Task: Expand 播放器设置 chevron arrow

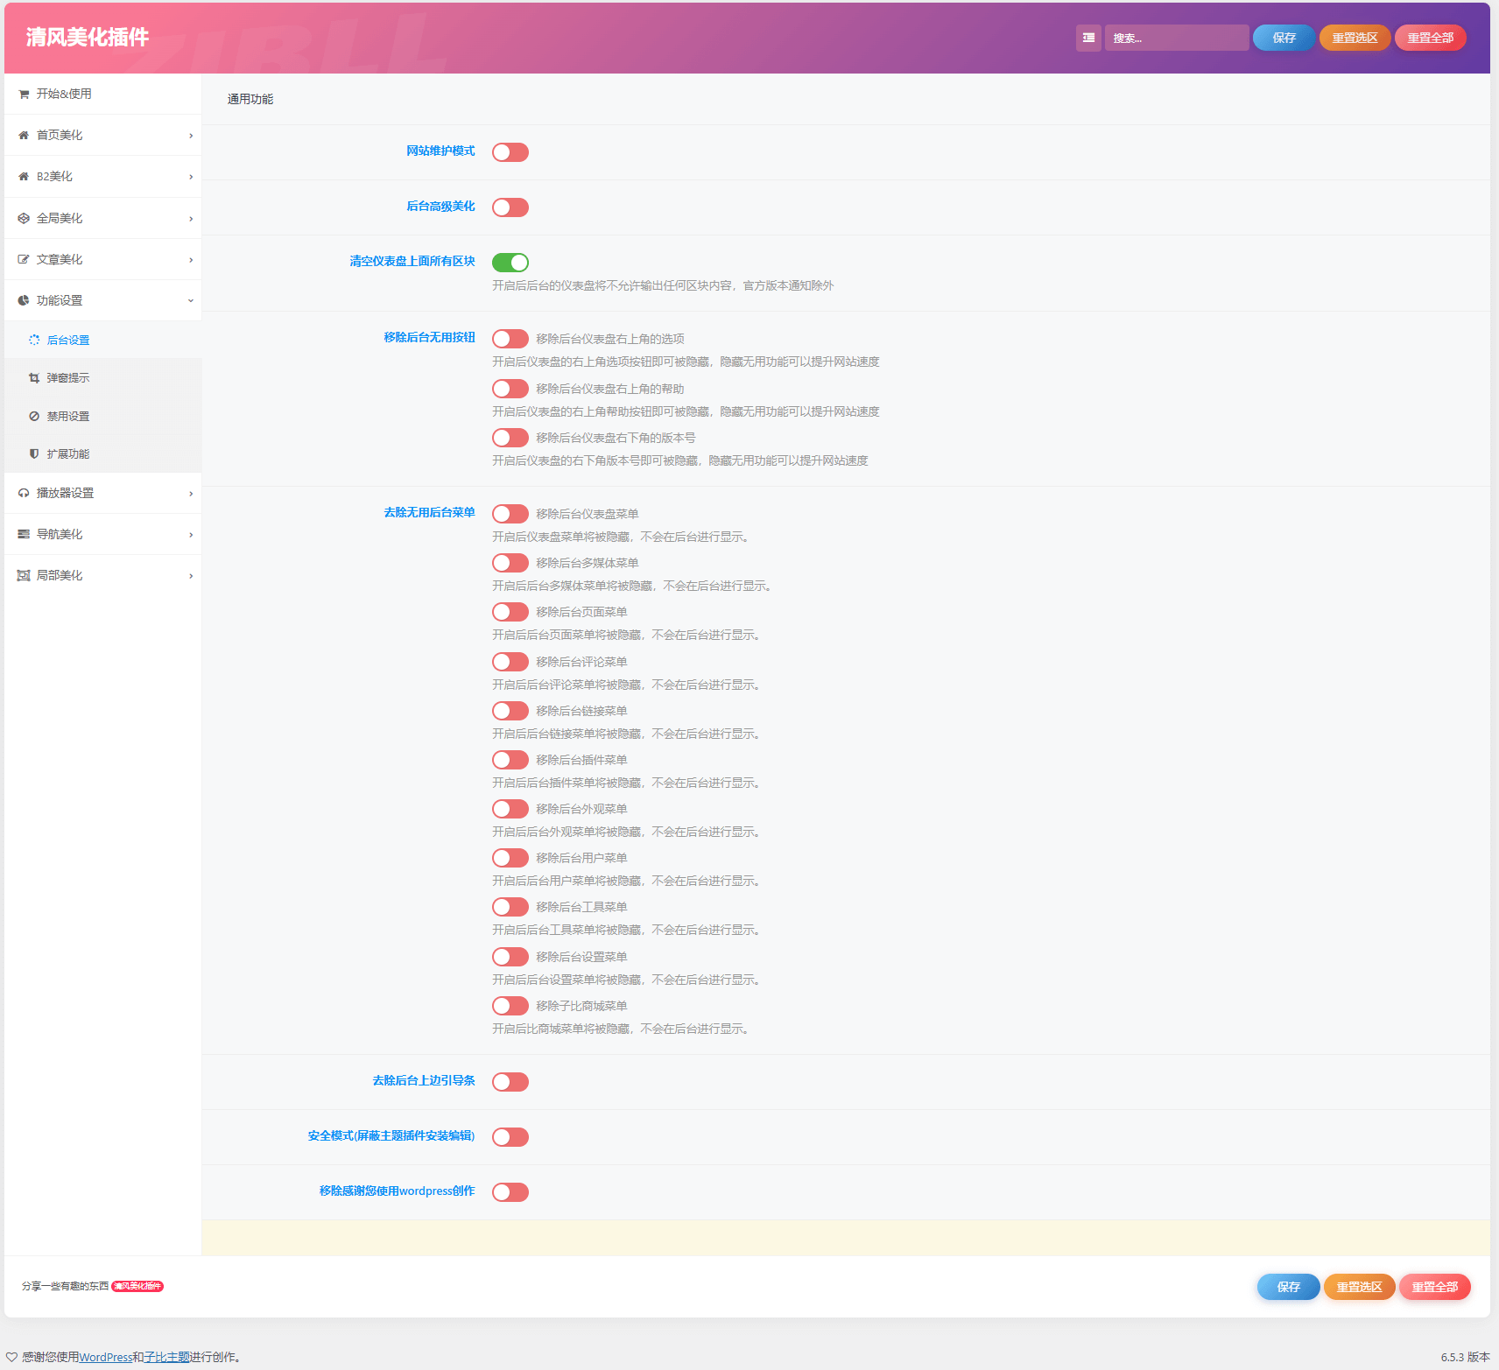Action: [x=191, y=494]
